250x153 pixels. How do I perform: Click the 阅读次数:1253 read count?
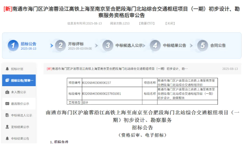tap(120, 24)
